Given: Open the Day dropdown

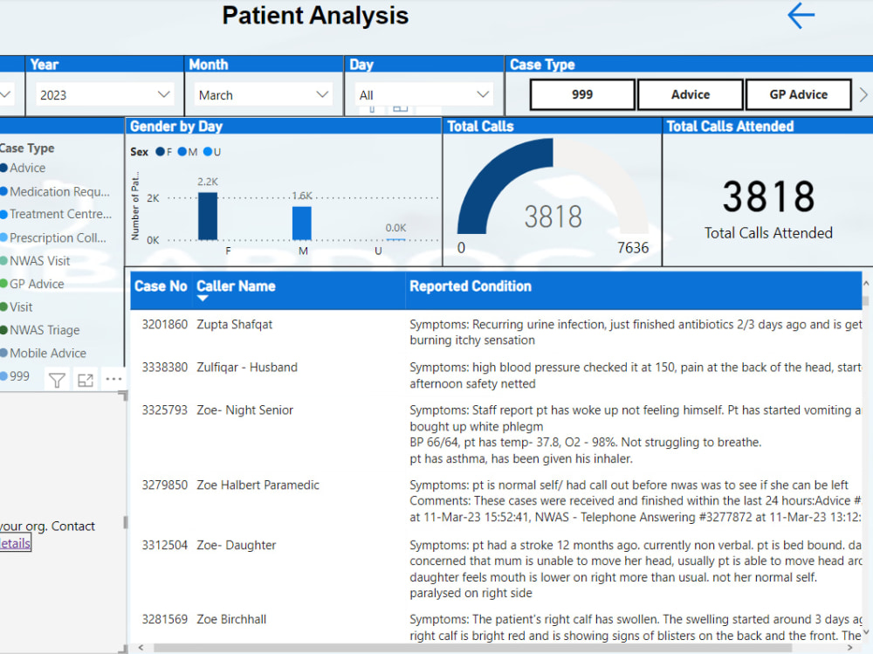Looking at the screenshot, I should [484, 93].
